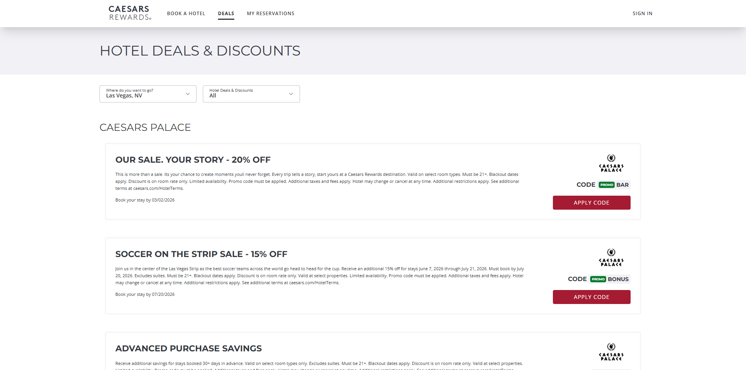This screenshot has width=746, height=370.
Task: Switch to the BOOK A HOTEL tab
Action: coord(186,13)
